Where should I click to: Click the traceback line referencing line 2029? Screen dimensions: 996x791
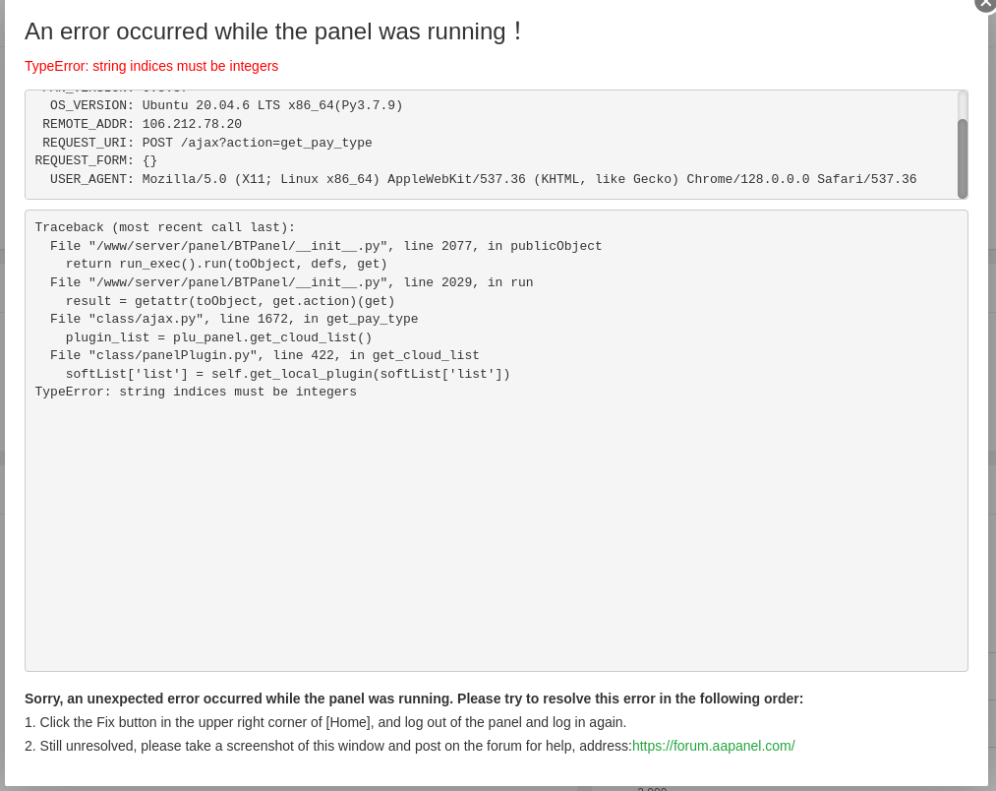point(291,282)
